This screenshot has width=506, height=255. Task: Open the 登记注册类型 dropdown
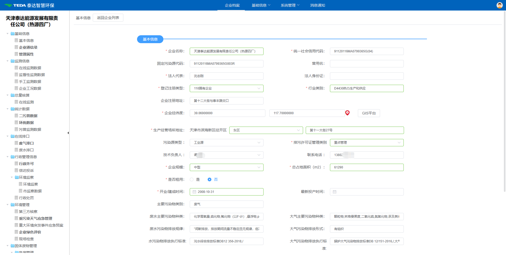pos(226,88)
